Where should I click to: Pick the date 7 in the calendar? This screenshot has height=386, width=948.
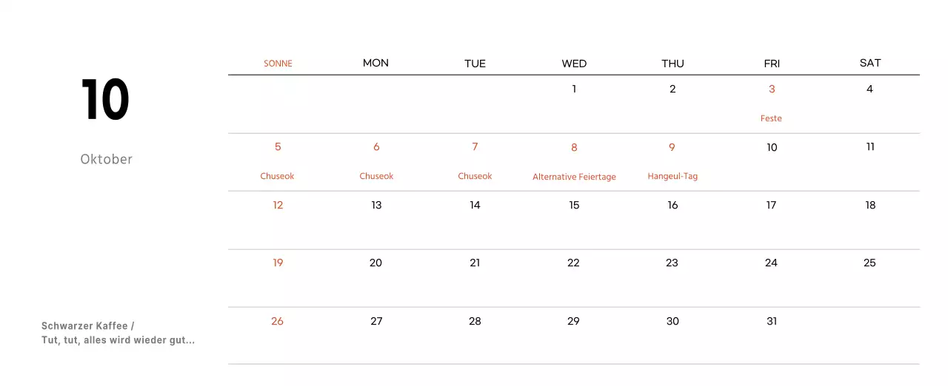point(475,147)
